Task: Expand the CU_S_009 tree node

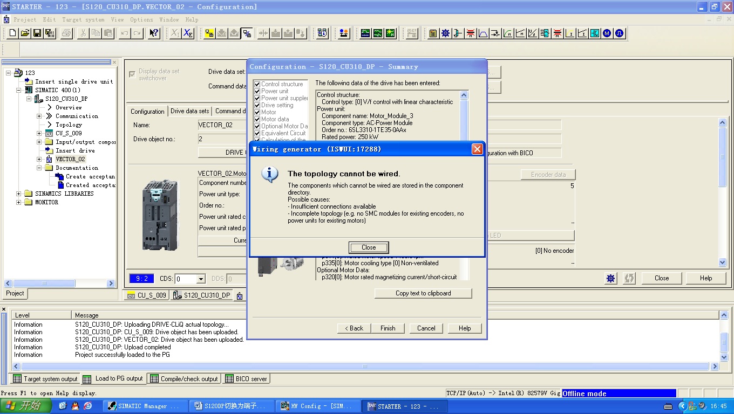Action: [39, 133]
